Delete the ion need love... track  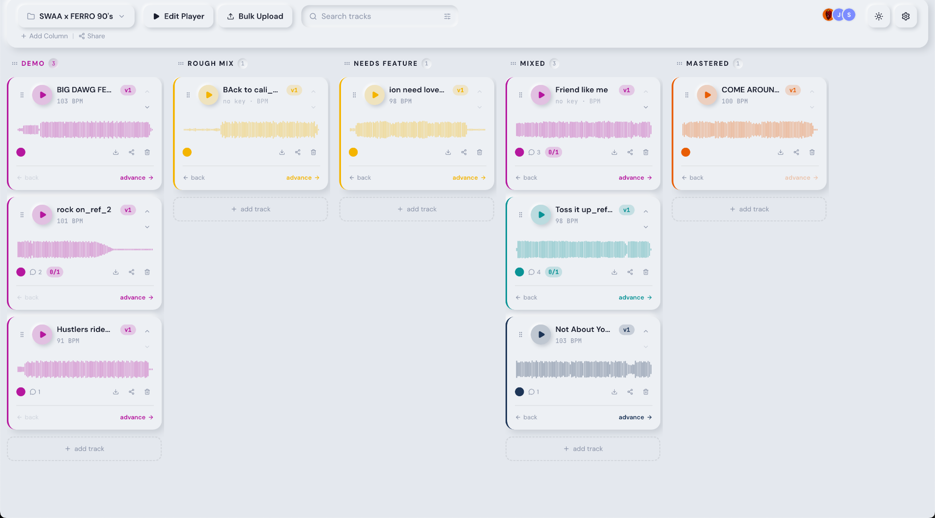[x=480, y=152]
